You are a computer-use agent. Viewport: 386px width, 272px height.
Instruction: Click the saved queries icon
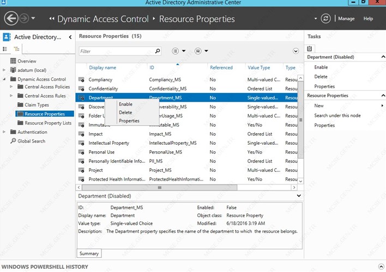[198, 51]
